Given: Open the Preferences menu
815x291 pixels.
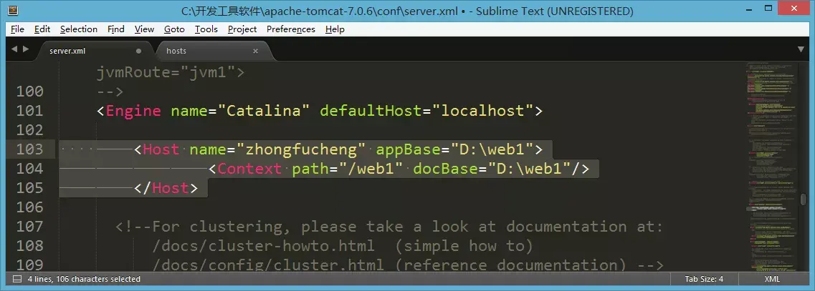Looking at the screenshot, I should [290, 29].
